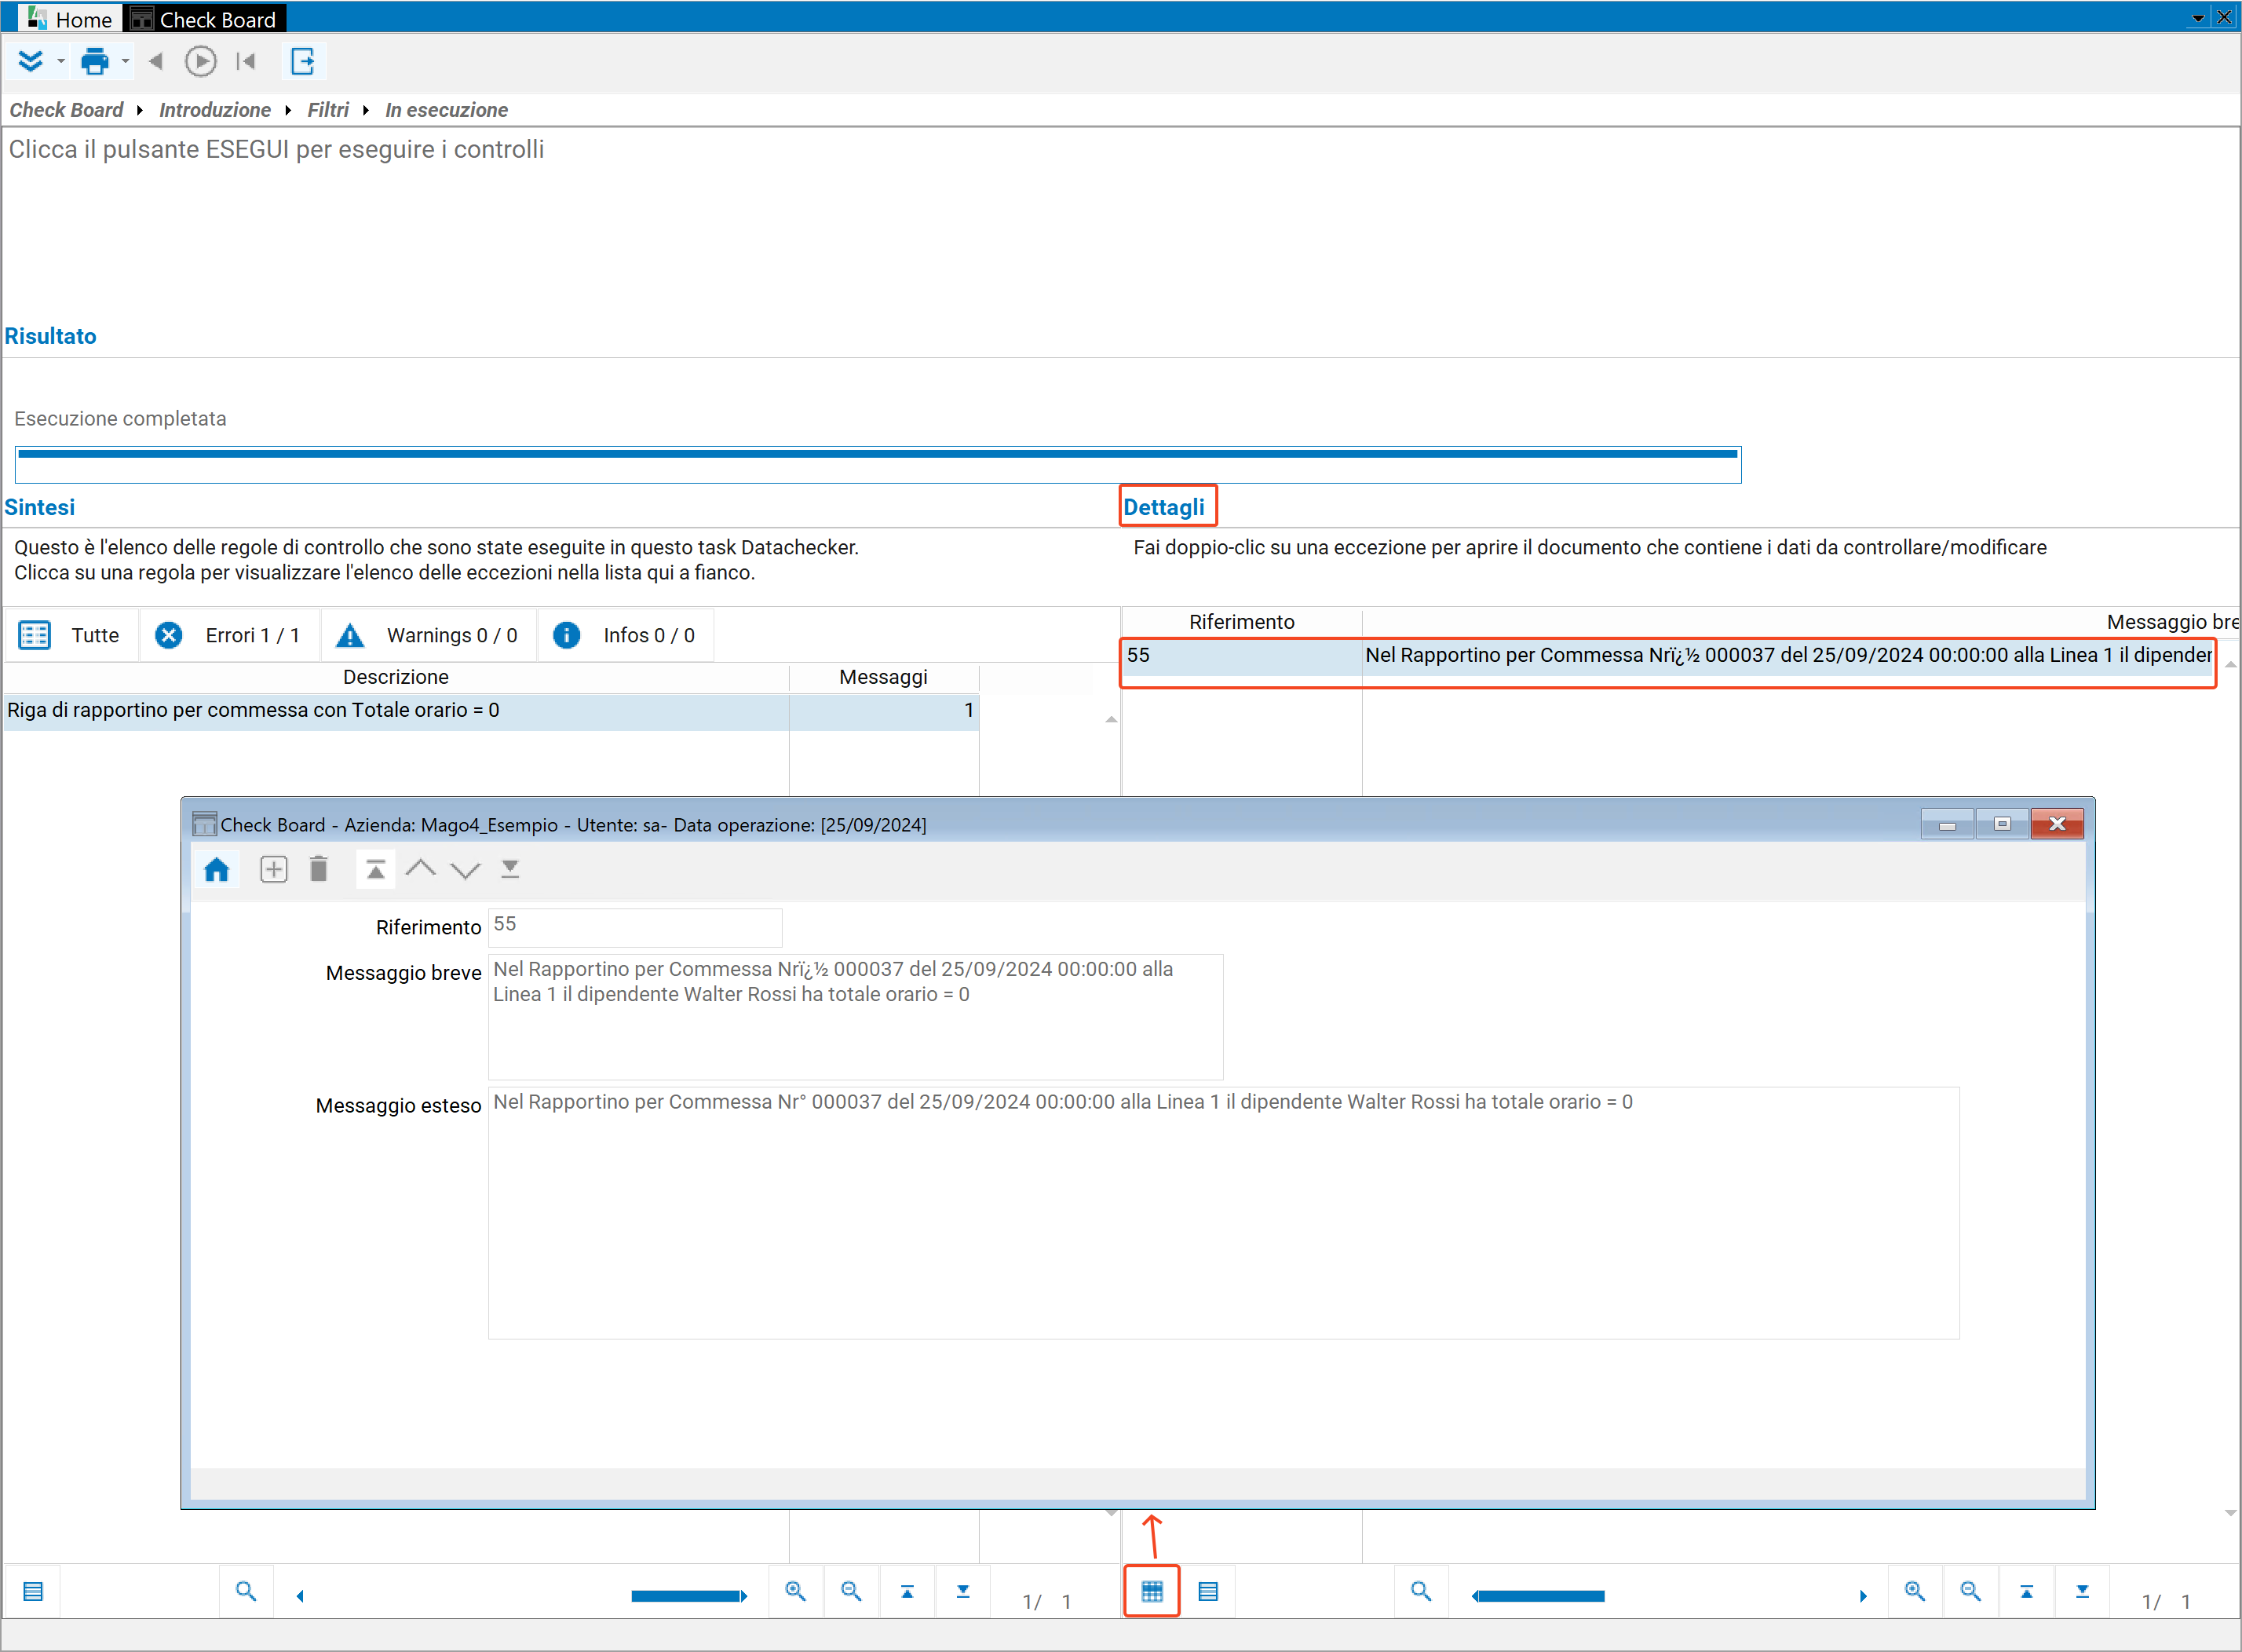Click the Messaggi column header
Image resolution: width=2242 pixels, height=1652 pixels.
point(884,677)
